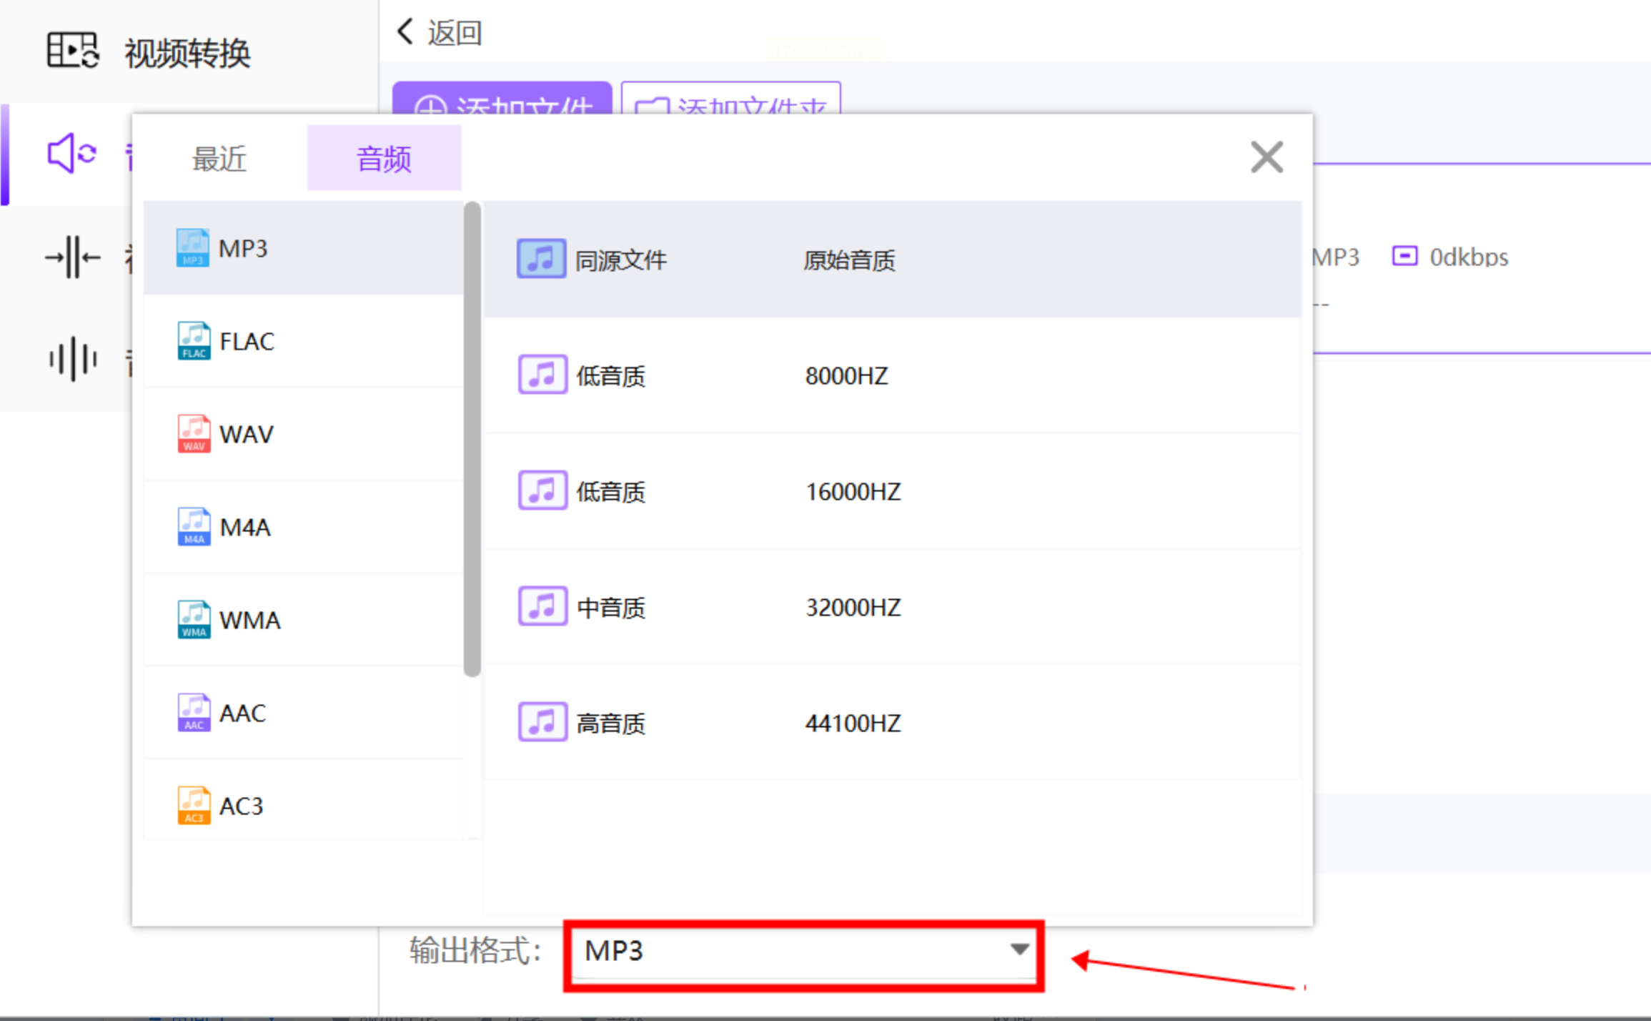The height and width of the screenshot is (1021, 1651).
Task: Select the M4A format icon
Action: [x=193, y=527]
